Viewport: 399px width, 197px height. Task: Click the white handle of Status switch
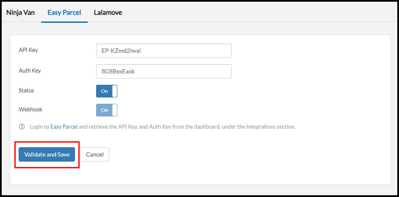pyautogui.click(x=114, y=91)
